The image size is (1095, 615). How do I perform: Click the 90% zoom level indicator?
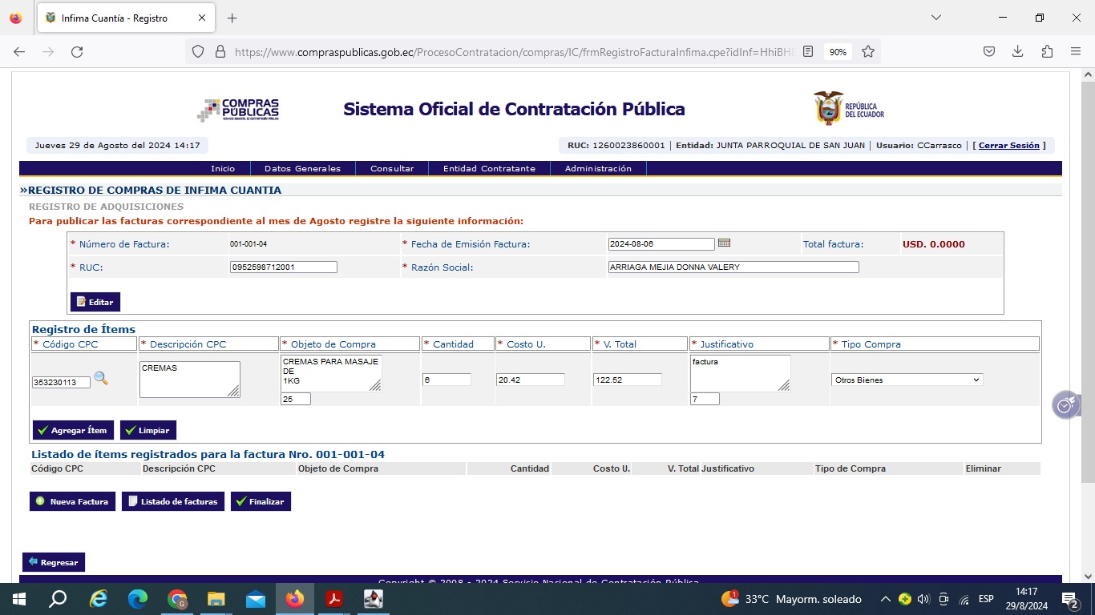click(x=838, y=51)
